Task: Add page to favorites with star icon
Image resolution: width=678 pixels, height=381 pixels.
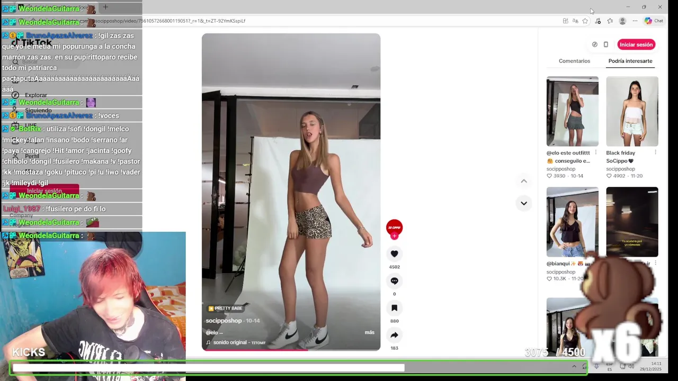Action: 585,21
